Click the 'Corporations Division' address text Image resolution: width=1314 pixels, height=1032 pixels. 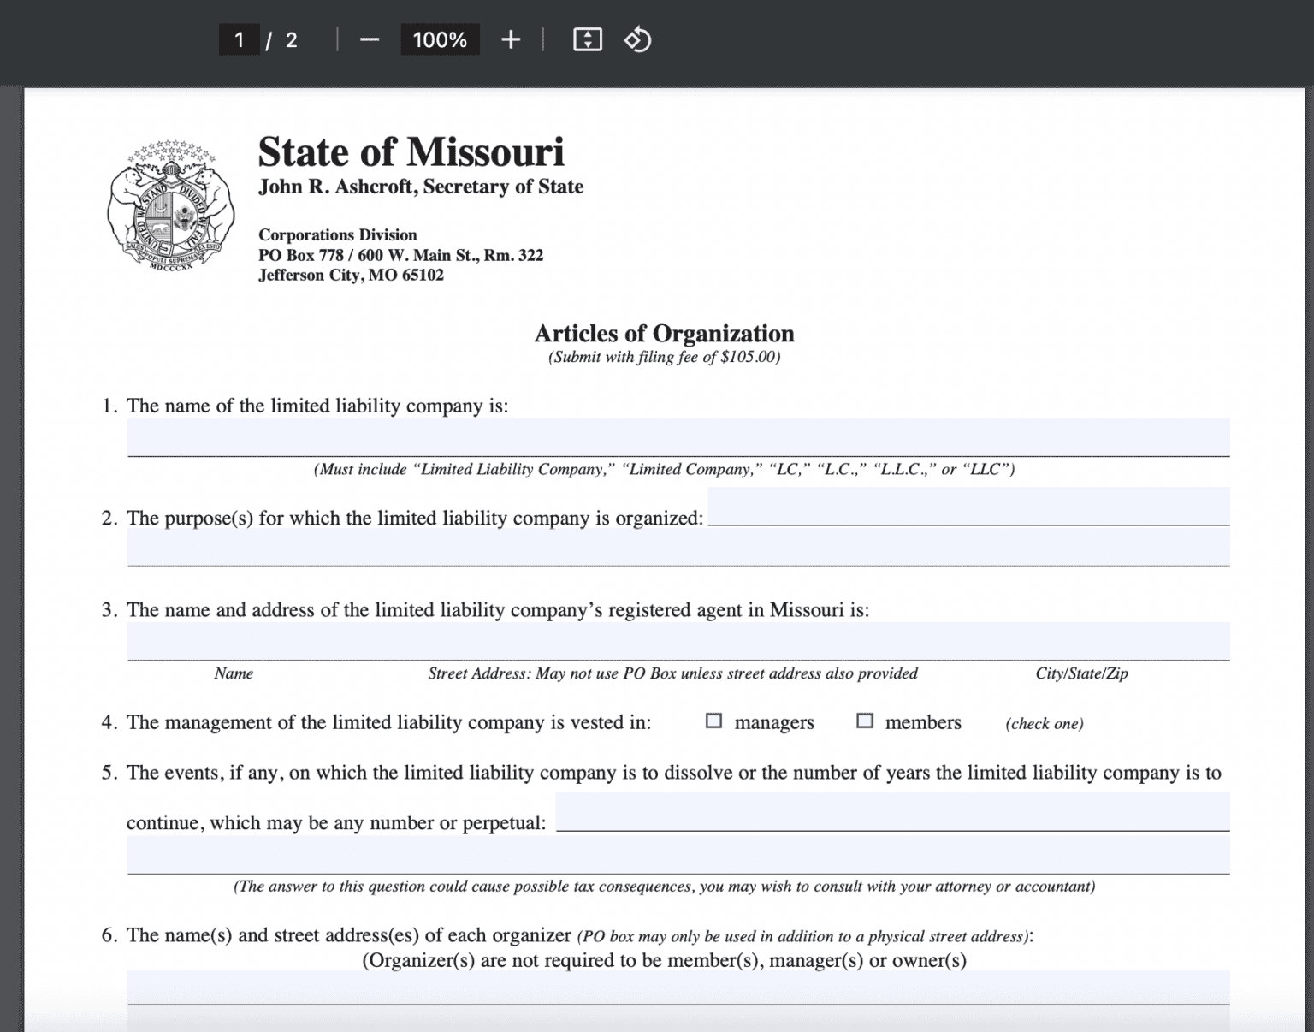338,235
